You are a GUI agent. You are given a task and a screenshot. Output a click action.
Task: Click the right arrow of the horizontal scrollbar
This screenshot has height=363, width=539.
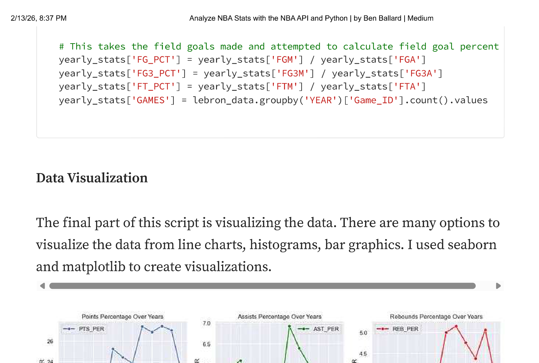click(498, 286)
